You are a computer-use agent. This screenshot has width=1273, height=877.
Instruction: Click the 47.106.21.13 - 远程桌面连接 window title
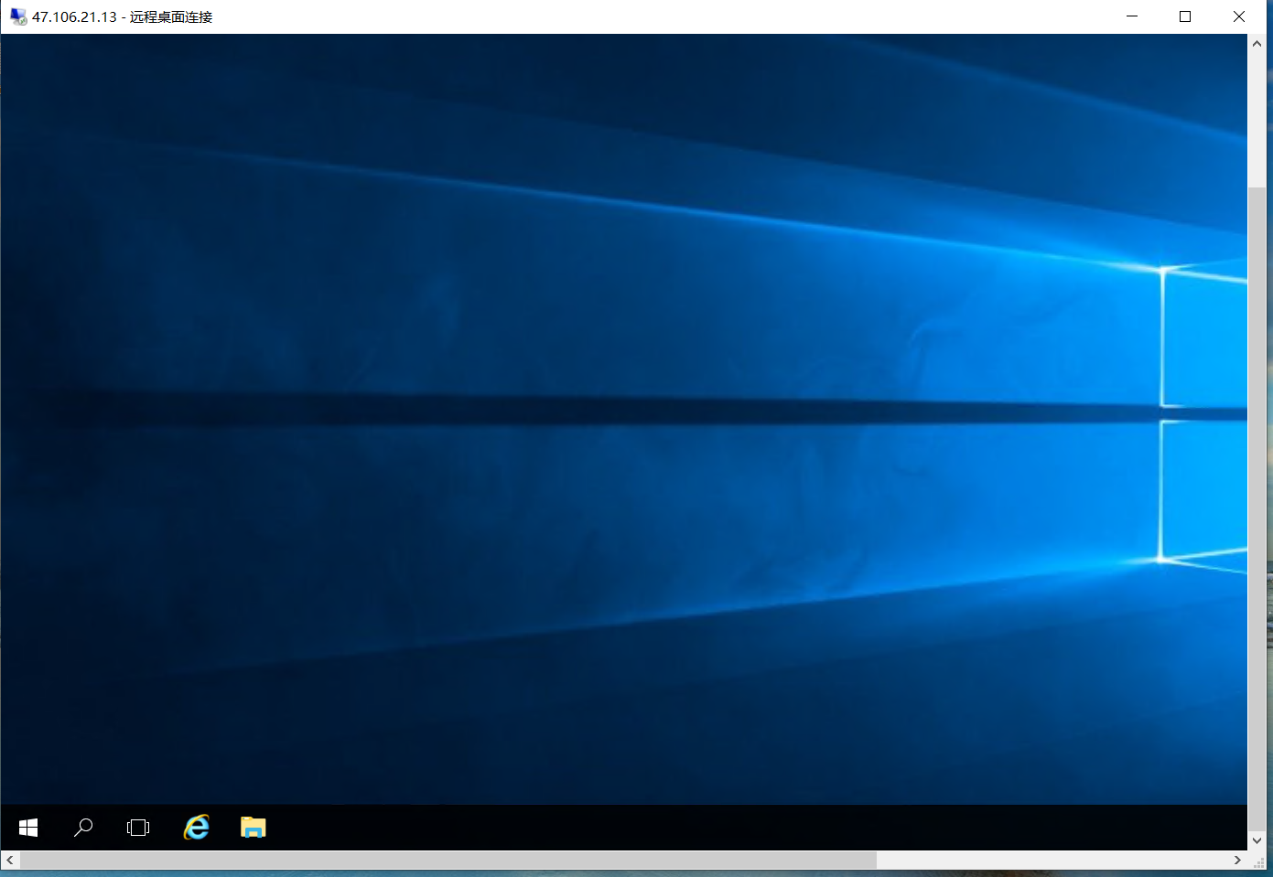point(122,16)
